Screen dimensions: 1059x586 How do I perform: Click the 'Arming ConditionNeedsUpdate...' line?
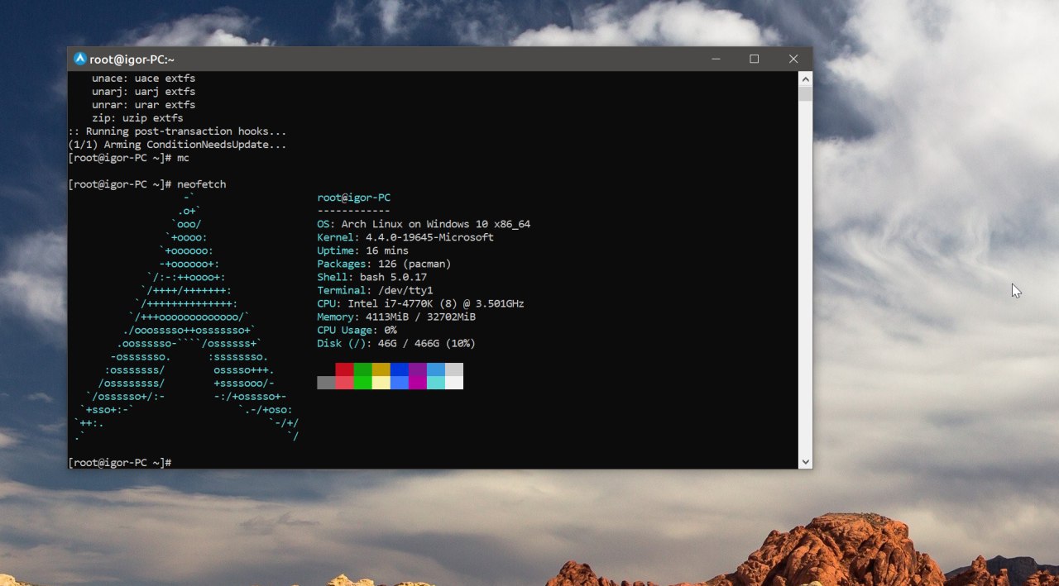(x=177, y=145)
